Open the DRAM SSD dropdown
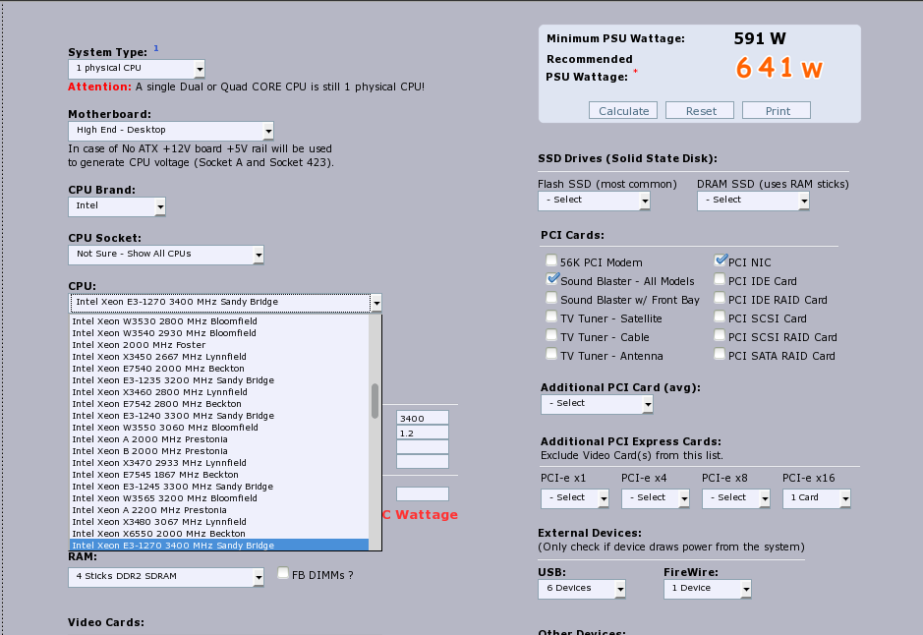 point(753,201)
